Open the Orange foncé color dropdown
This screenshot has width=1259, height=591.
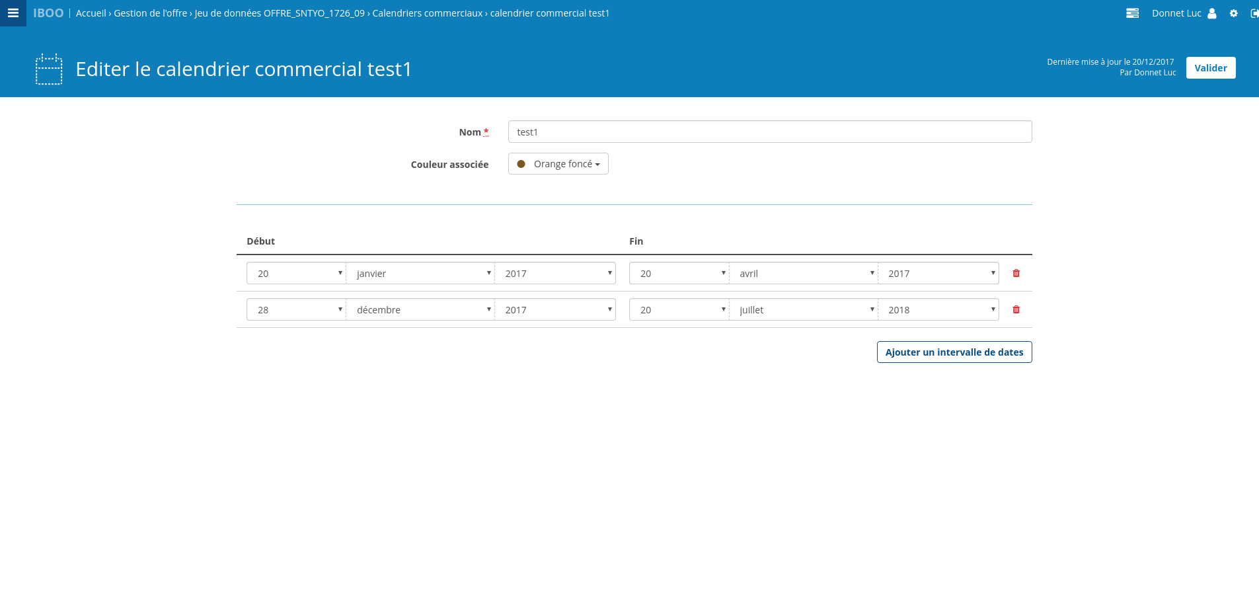[558, 164]
